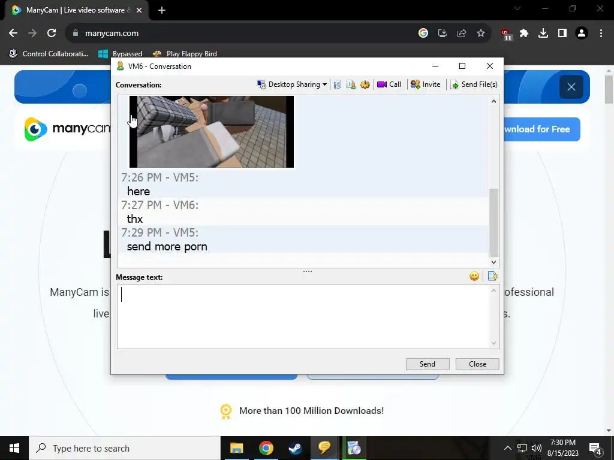Toggle the Chrome side panel

562,34
